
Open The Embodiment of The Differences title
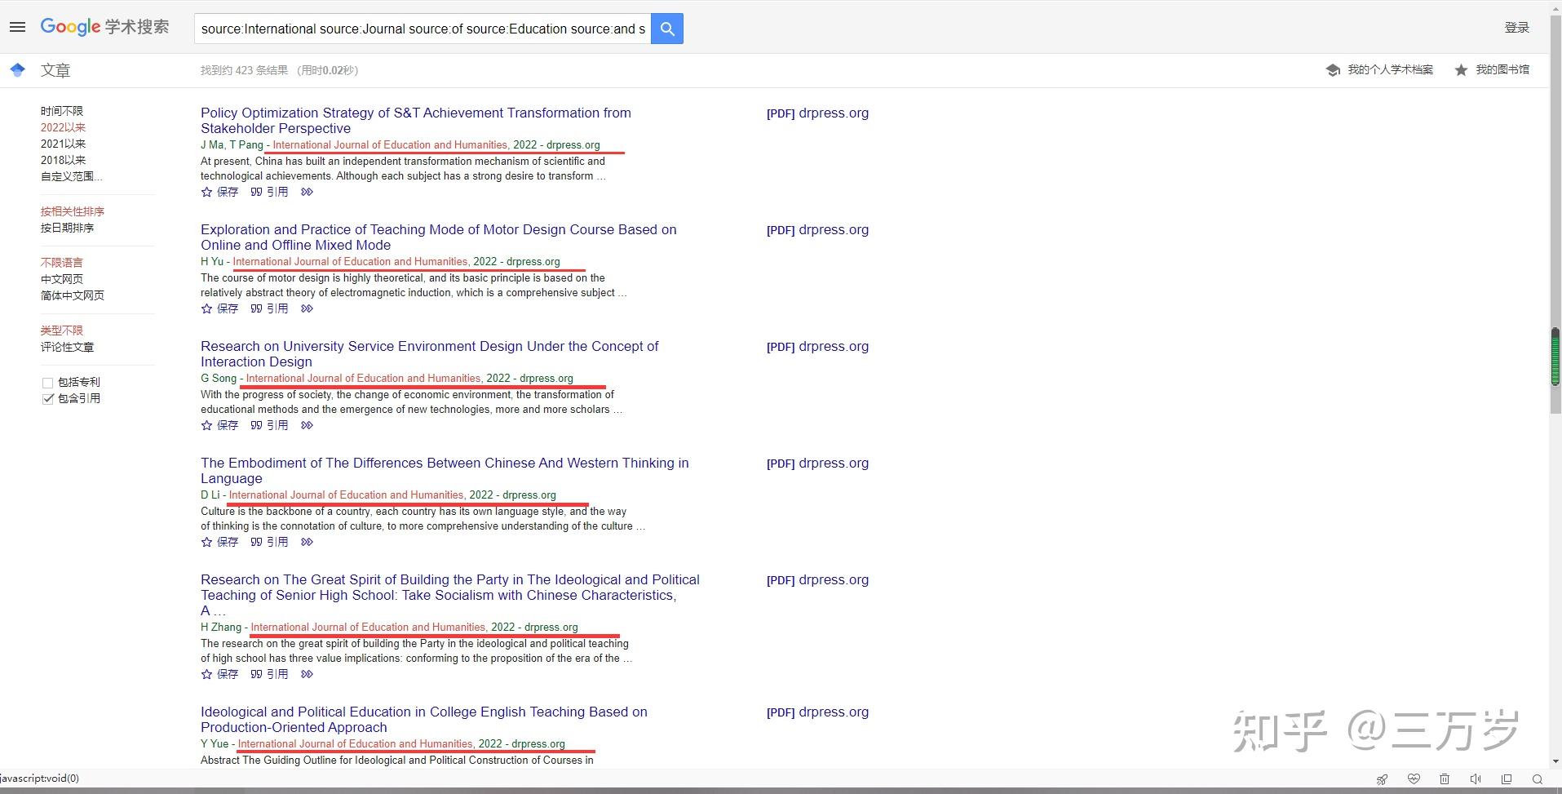(x=445, y=471)
